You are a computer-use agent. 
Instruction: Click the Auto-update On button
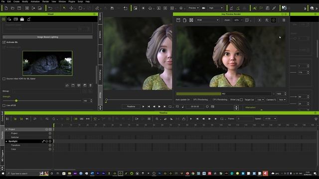(182, 99)
